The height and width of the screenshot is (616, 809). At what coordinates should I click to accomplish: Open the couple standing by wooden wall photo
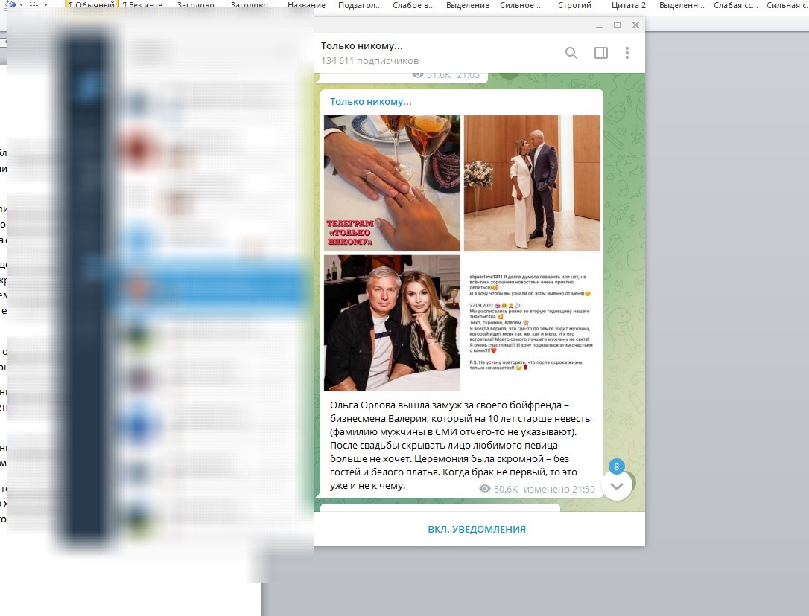pyautogui.click(x=532, y=183)
